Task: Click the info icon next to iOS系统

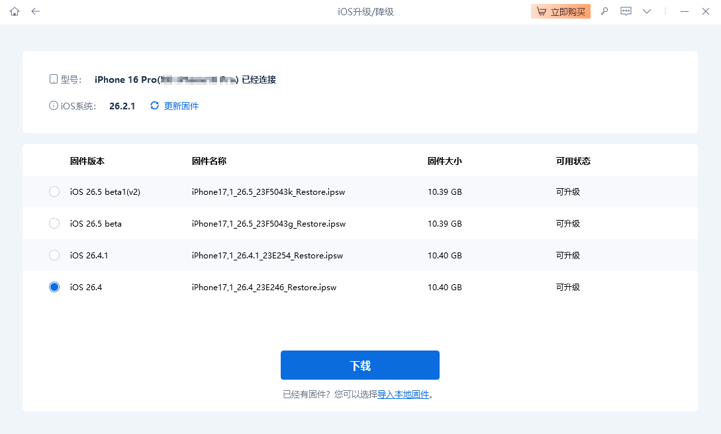Action: click(53, 105)
